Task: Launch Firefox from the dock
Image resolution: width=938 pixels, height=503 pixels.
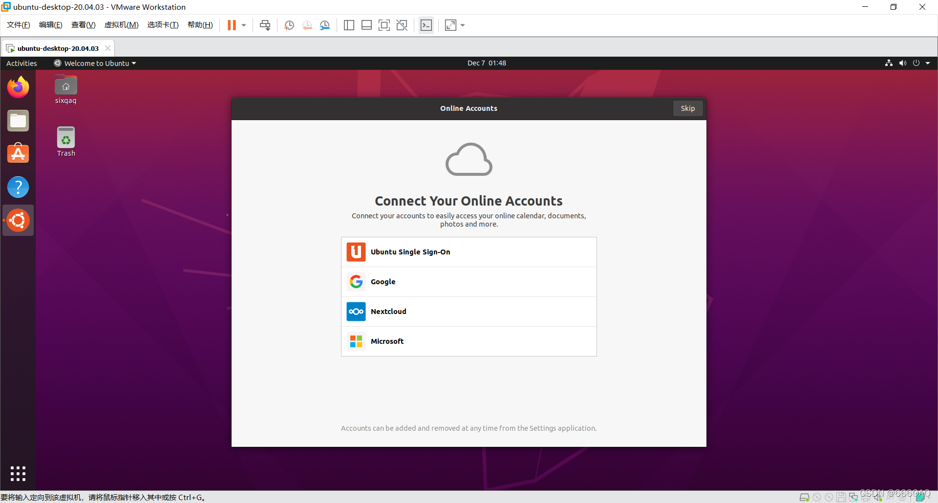Action: tap(18, 87)
